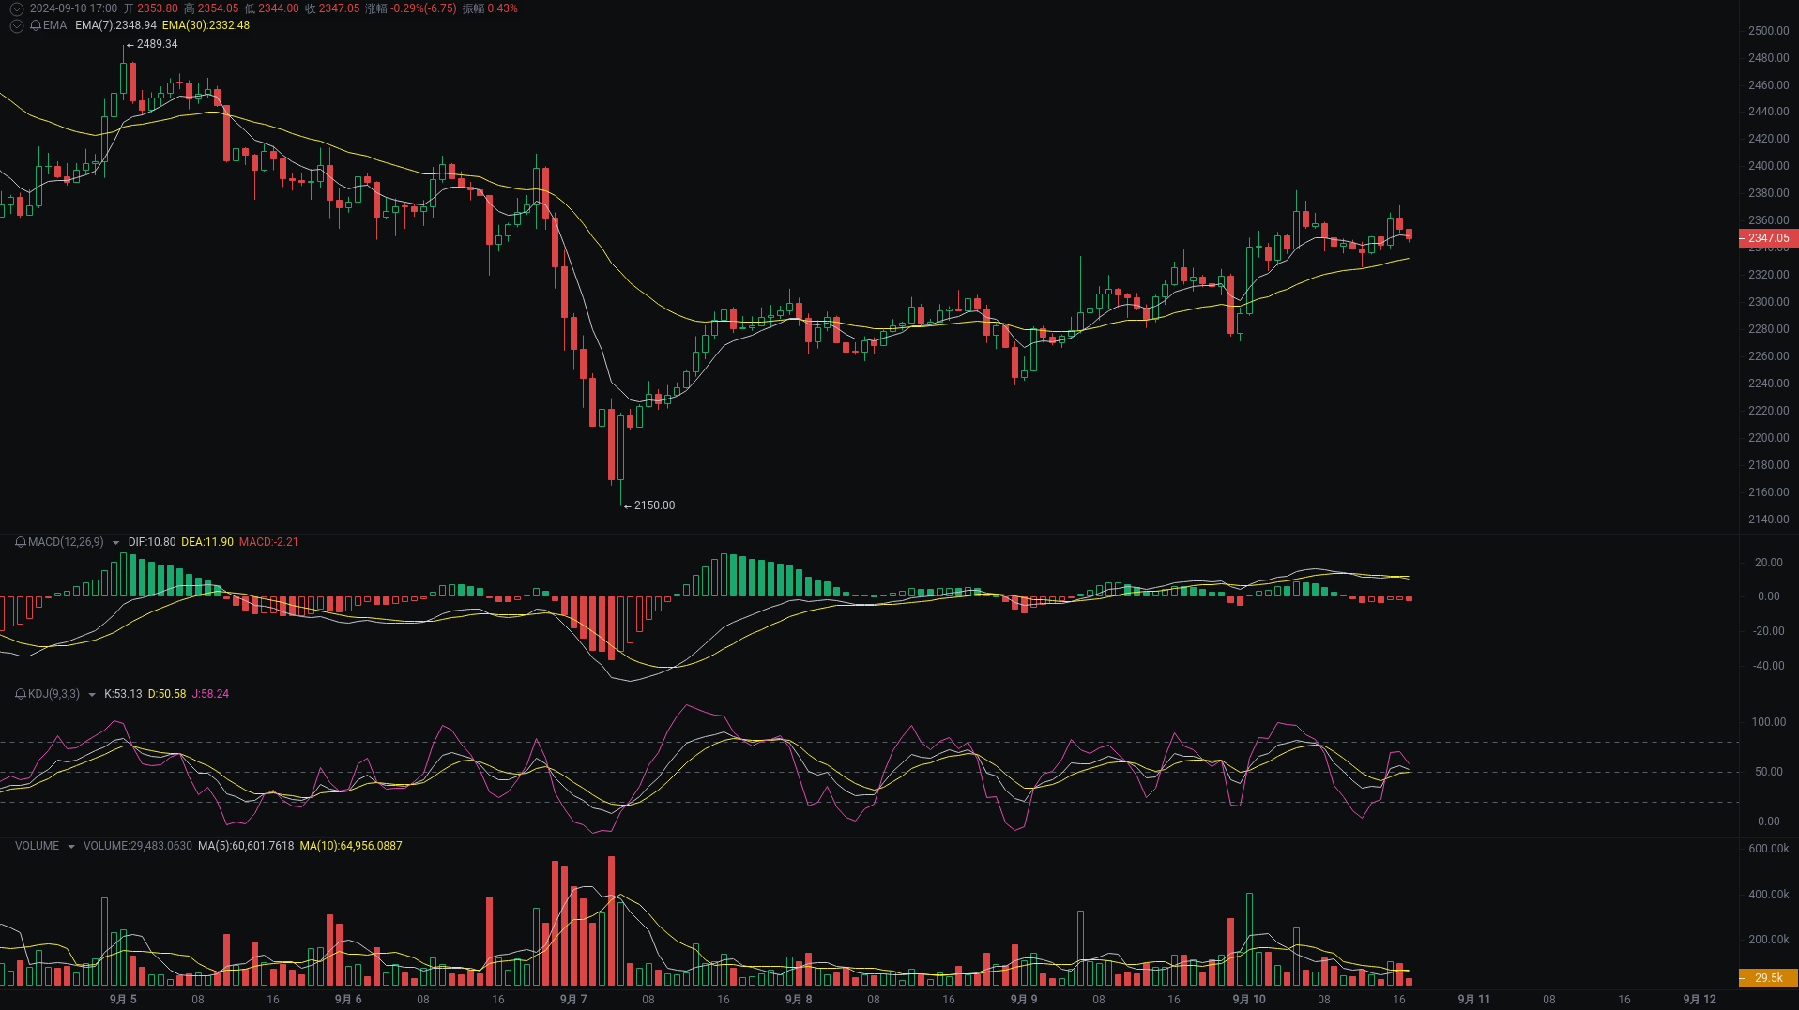Click the 600.00k label on volume axis
1799x1010 pixels.
[1768, 849]
